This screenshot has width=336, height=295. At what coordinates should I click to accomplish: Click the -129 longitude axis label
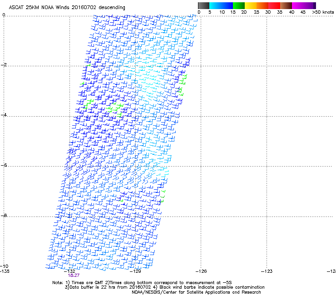click(x=135, y=271)
